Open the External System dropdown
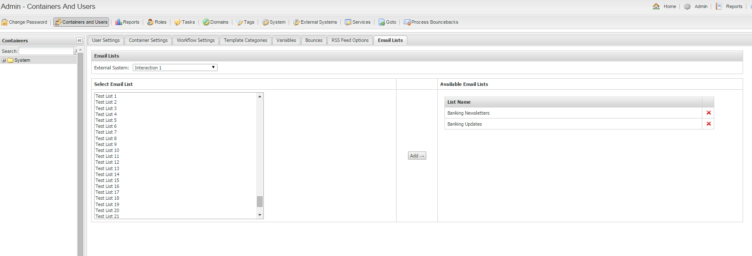Viewport: 752px width, 256px height. tap(175, 68)
